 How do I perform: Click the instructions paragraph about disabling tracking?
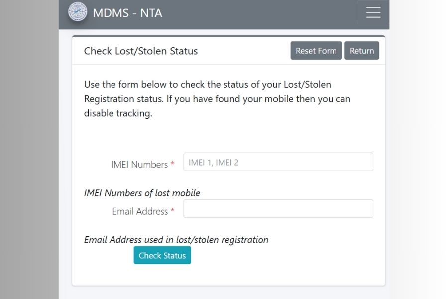click(217, 98)
